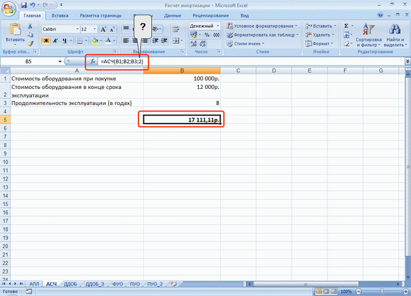Decrease font size with small A button
The image size is (411, 296).
[112, 29]
